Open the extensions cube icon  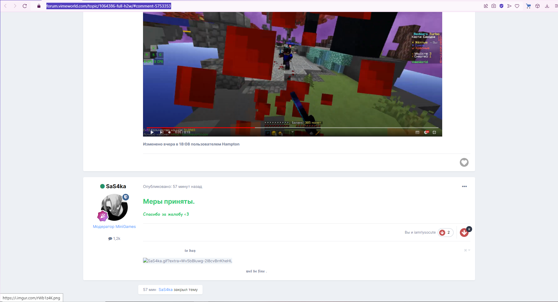[538, 6]
